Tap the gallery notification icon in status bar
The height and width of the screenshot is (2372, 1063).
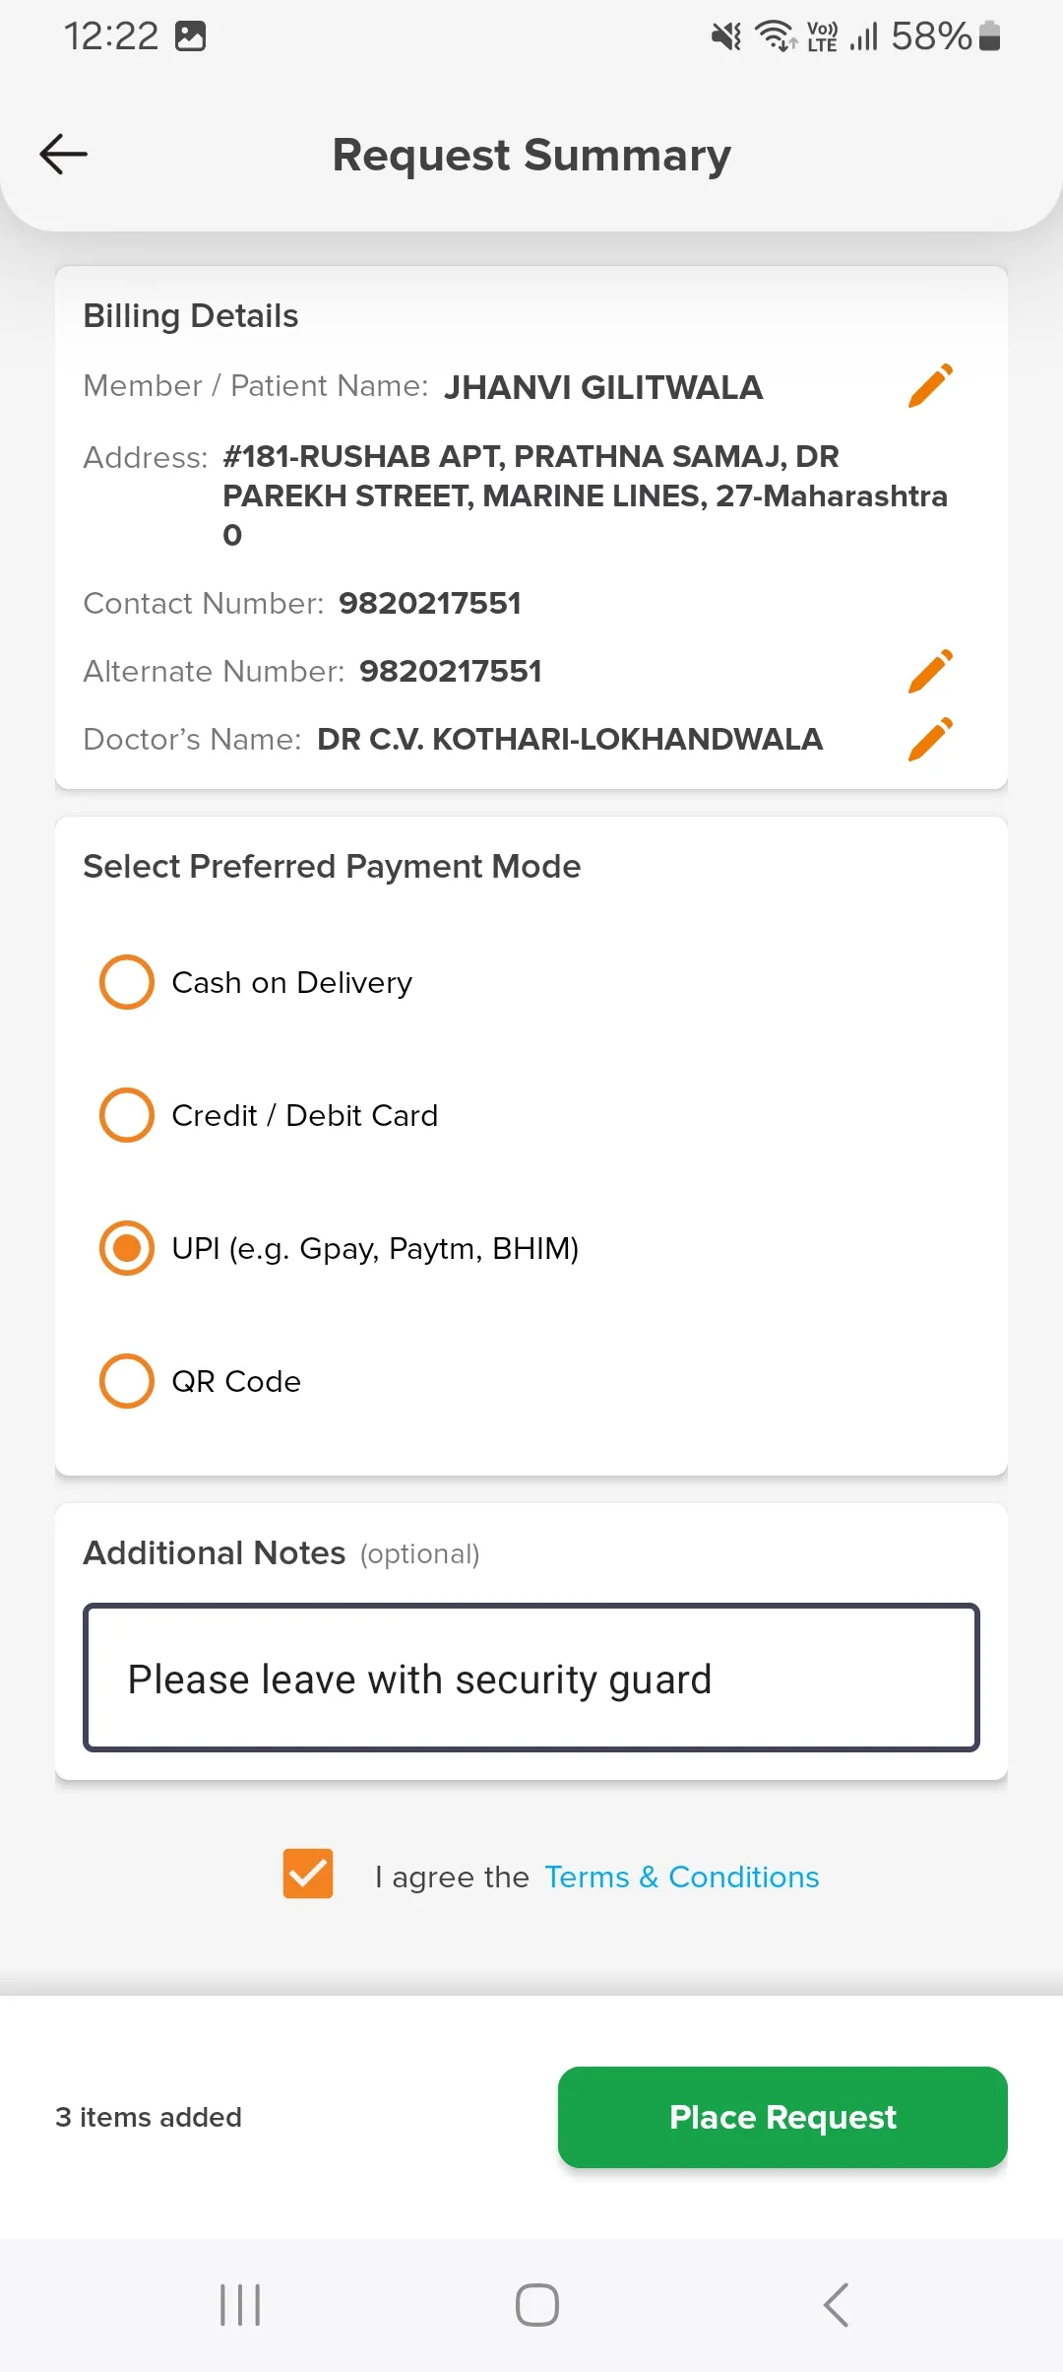coord(190,36)
